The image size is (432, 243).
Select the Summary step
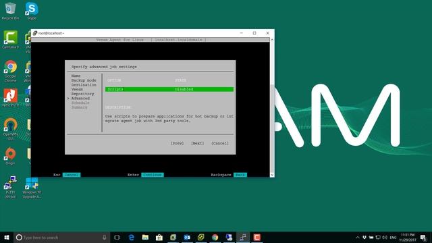tap(80, 107)
